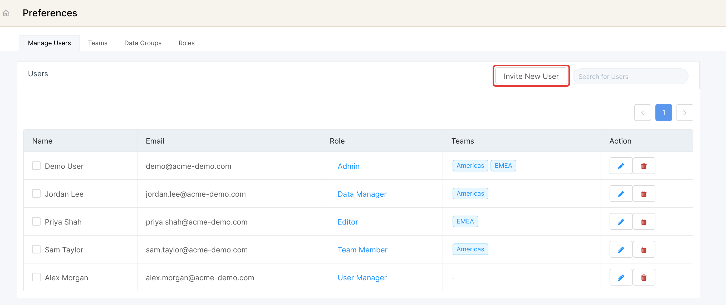Click the EMEA tag for Demo User

coord(503,166)
